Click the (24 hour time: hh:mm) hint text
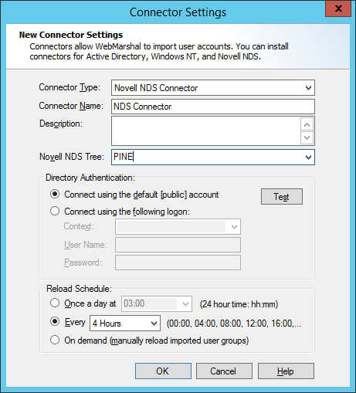Screen dimensions: 356x393 point(239,304)
